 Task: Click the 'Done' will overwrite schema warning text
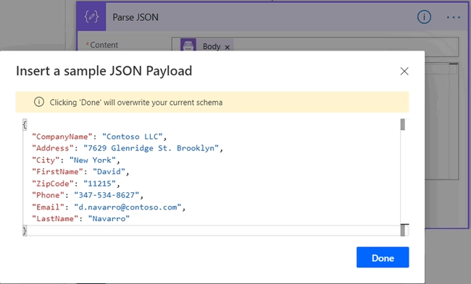pyautogui.click(x=136, y=103)
